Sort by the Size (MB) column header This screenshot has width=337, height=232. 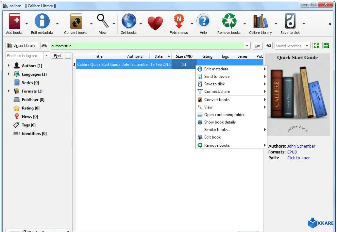(x=184, y=56)
